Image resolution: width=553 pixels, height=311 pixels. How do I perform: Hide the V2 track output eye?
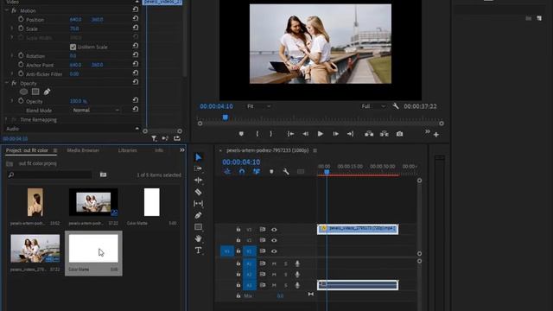tap(274, 240)
